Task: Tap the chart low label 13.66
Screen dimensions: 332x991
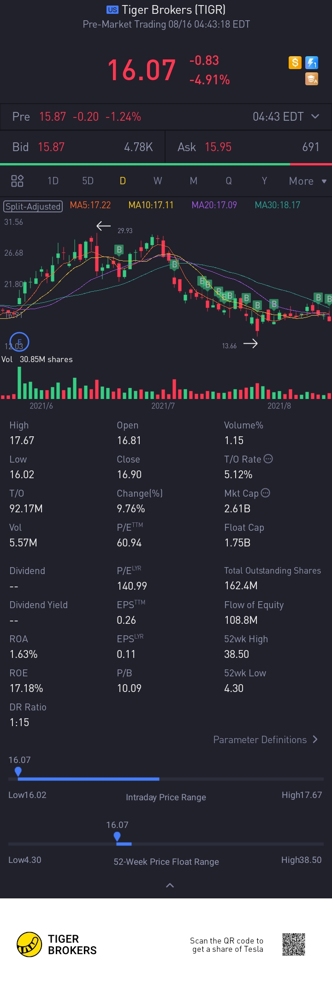Action: 229,346
